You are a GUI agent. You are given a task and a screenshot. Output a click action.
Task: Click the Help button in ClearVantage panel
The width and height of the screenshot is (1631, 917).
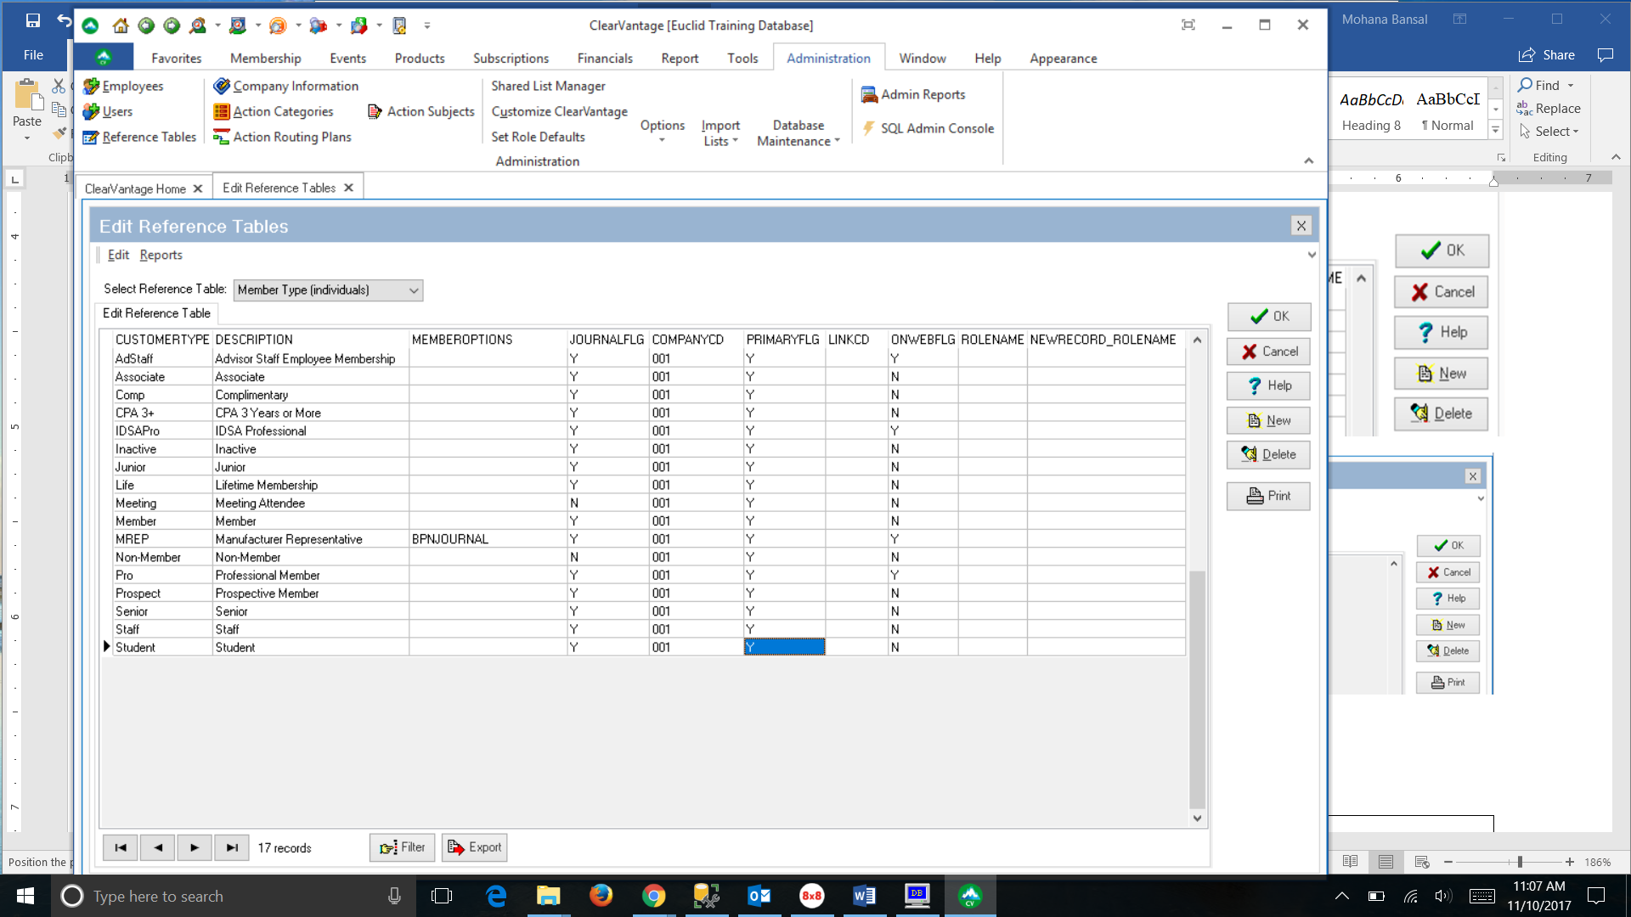click(1268, 385)
